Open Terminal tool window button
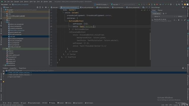Image resolution: width=189 pixels, height=106 pixels. pos(61,103)
